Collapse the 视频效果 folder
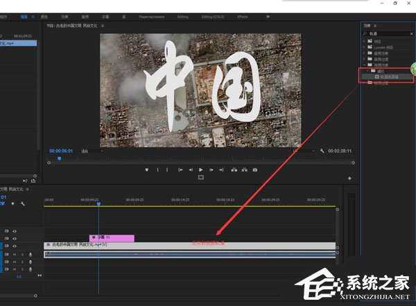 pyautogui.click(x=364, y=65)
